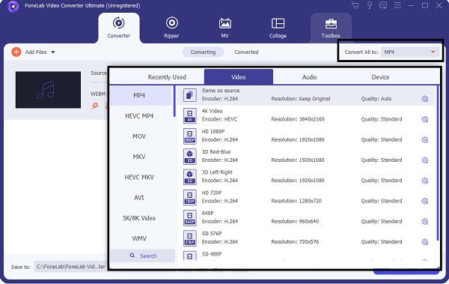This screenshot has width=449, height=284.
Task: Expand the Add Files dropdown arrow
Action: tap(53, 52)
